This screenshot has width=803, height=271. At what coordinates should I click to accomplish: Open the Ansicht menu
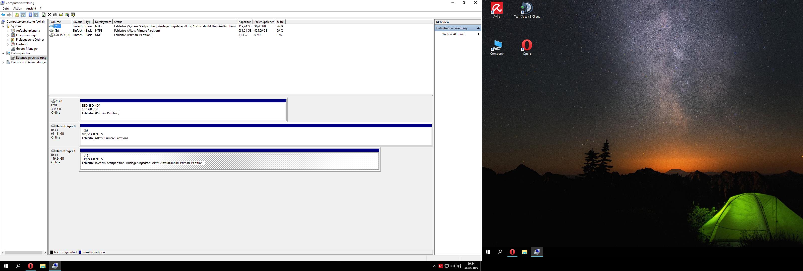tap(31, 9)
